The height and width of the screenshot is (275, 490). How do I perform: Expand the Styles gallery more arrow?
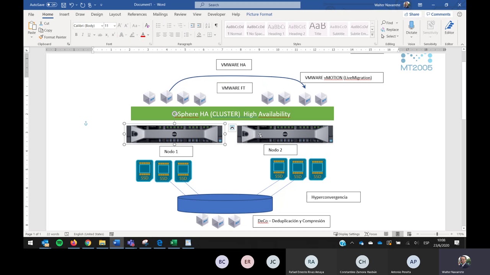coord(372,34)
